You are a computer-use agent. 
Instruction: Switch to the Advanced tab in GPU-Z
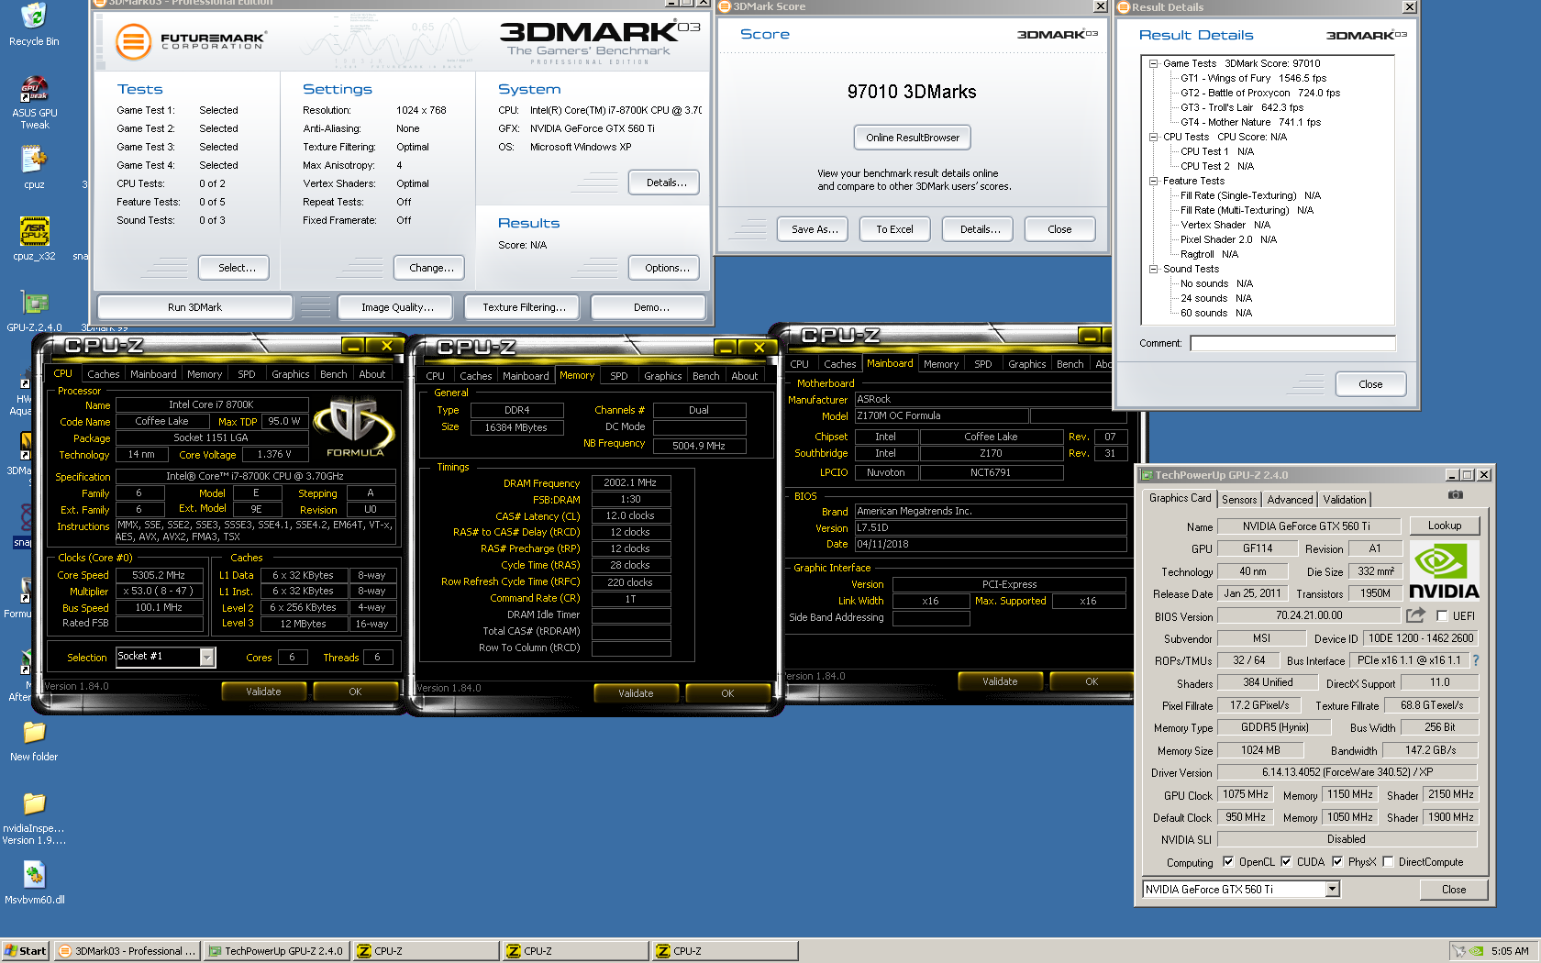click(x=1290, y=500)
